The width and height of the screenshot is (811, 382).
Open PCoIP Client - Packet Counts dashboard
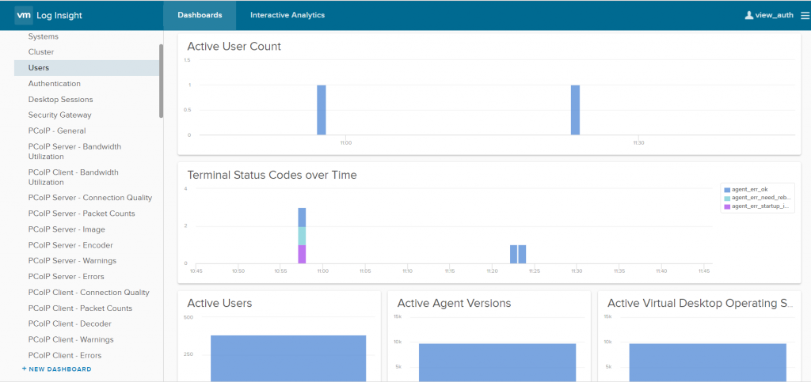click(x=80, y=308)
